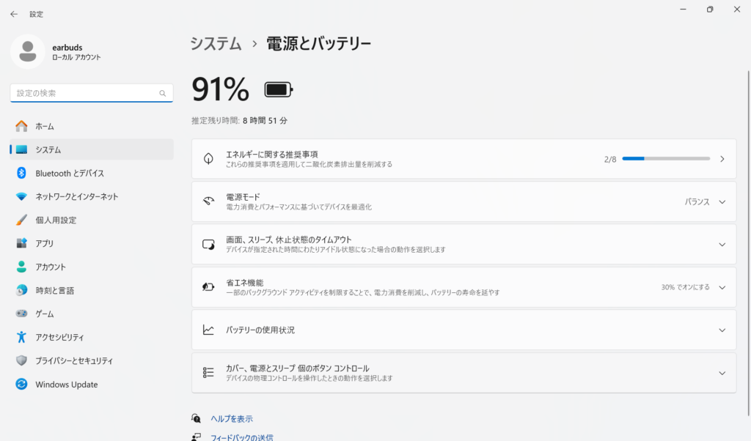Click the game controller icon
Screen dimensions: 751x441
coord(21,314)
